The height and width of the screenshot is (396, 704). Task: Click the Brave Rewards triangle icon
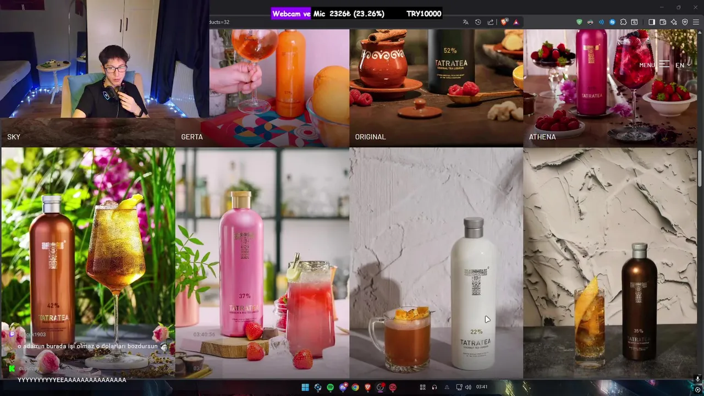point(516,22)
